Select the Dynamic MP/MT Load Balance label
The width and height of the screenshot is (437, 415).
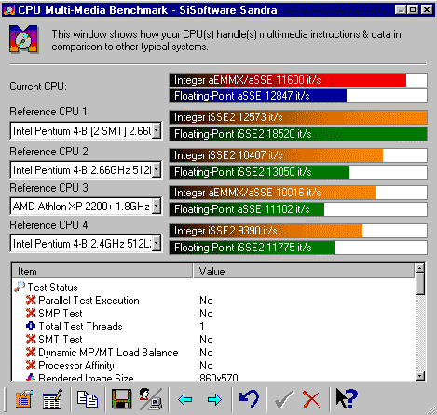click(108, 353)
